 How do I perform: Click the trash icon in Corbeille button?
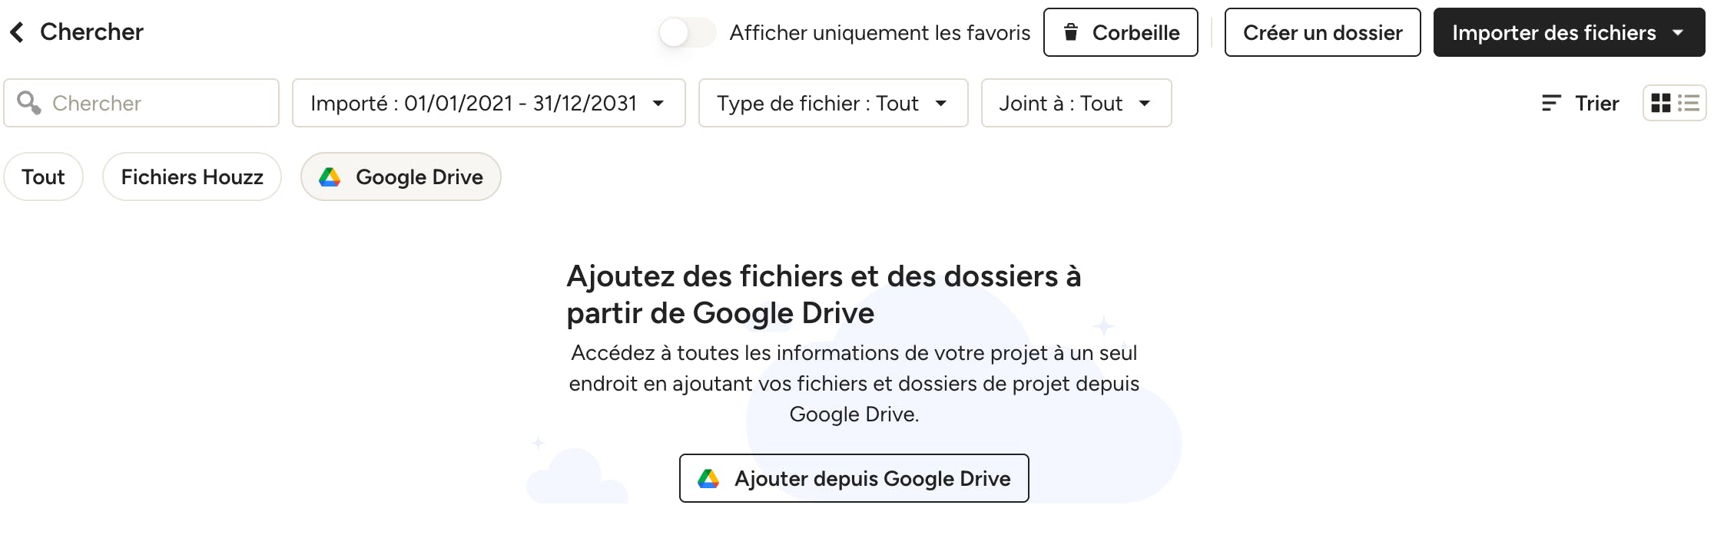(1070, 32)
